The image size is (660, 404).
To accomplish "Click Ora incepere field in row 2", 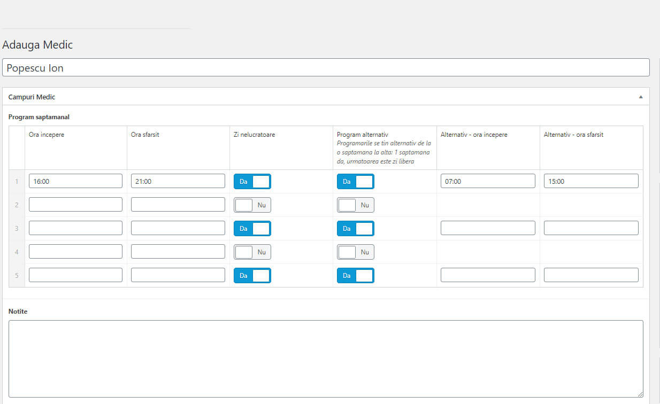I will [75, 205].
